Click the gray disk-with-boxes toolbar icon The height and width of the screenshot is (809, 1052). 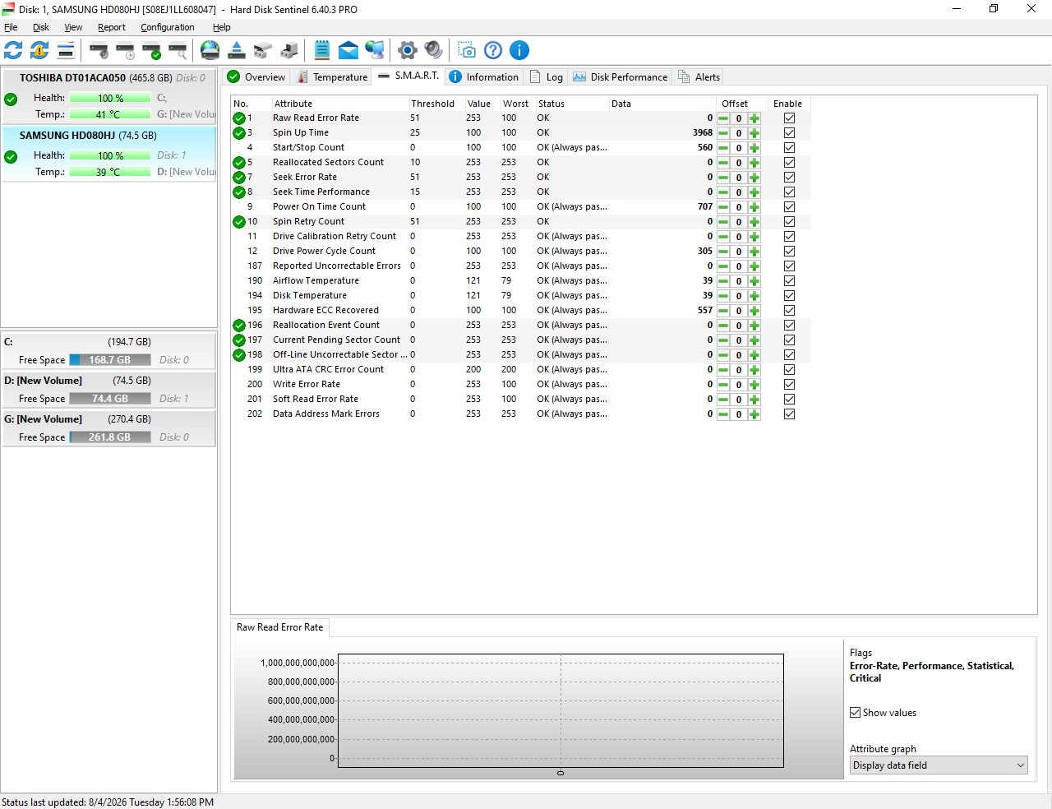click(263, 50)
